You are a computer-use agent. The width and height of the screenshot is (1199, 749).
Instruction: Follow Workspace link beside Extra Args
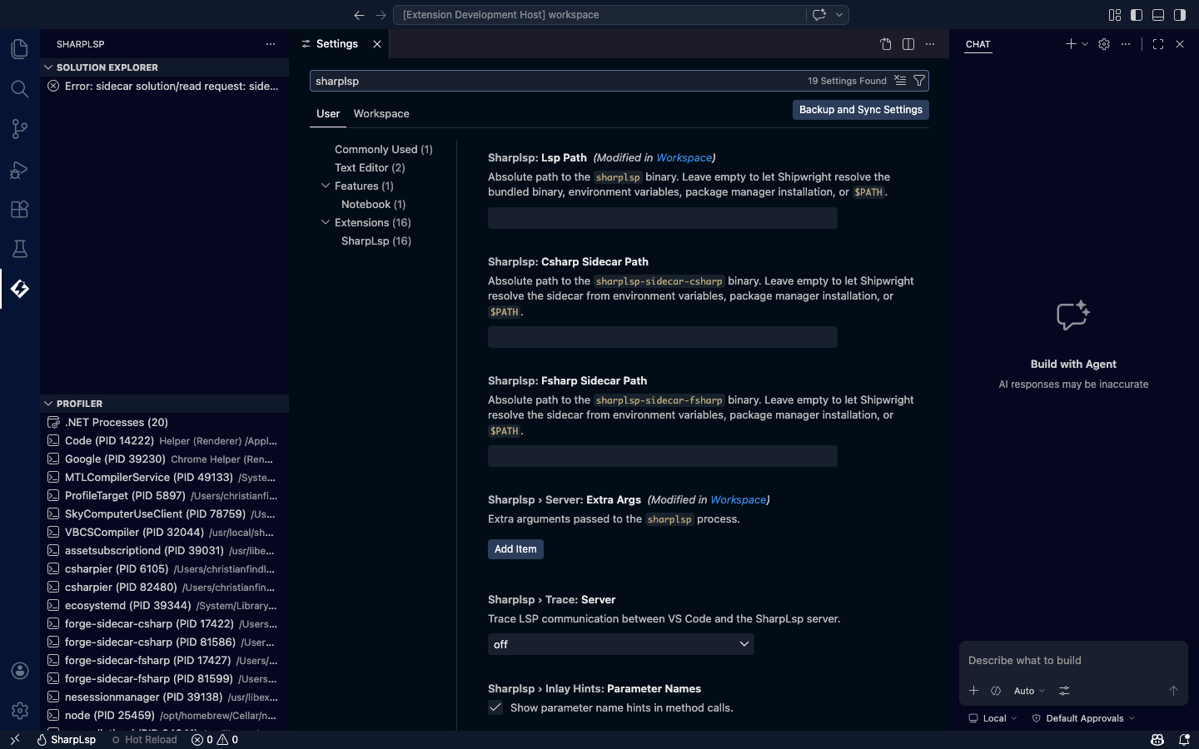coord(739,499)
